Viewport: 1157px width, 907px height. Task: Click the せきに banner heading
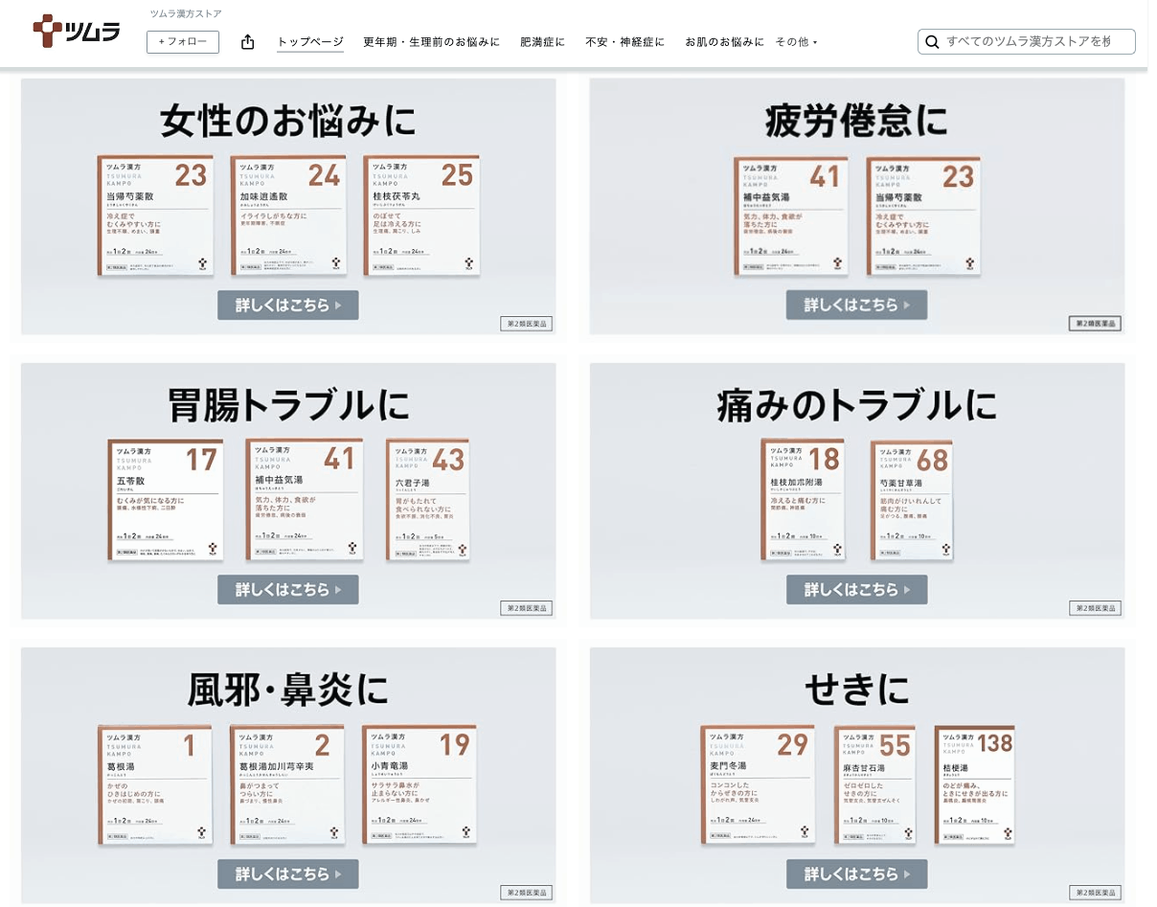click(x=857, y=691)
